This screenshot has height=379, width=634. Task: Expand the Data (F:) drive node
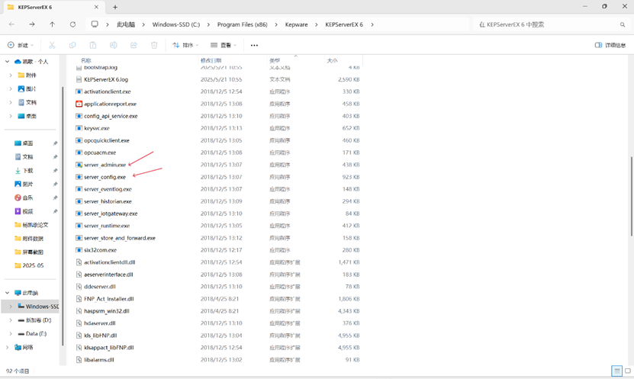[x=11, y=334]
